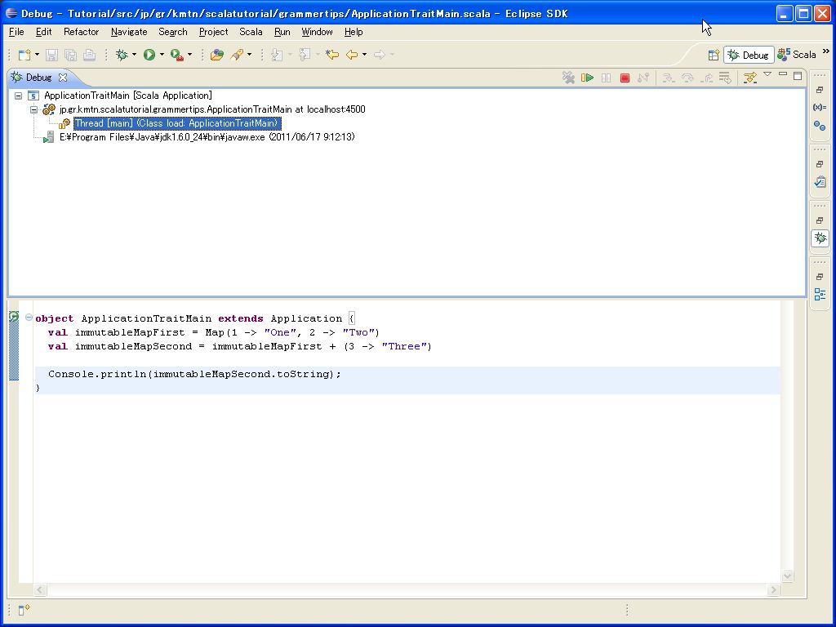Open the Refactor menu

coord(81,32)
